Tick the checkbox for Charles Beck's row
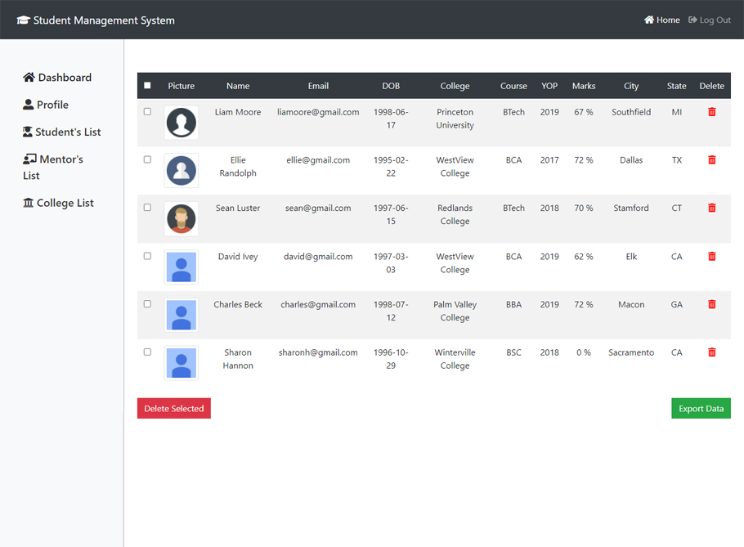The height and width of the screenshot is (547, 744). click(x=147, y=303)
